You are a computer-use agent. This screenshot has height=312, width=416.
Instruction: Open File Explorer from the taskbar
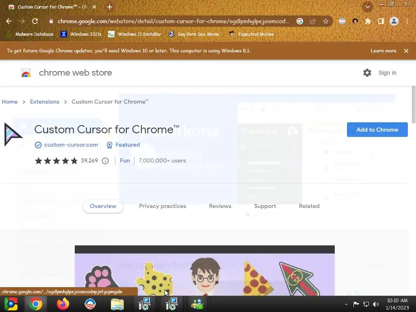tap(117, 304)
